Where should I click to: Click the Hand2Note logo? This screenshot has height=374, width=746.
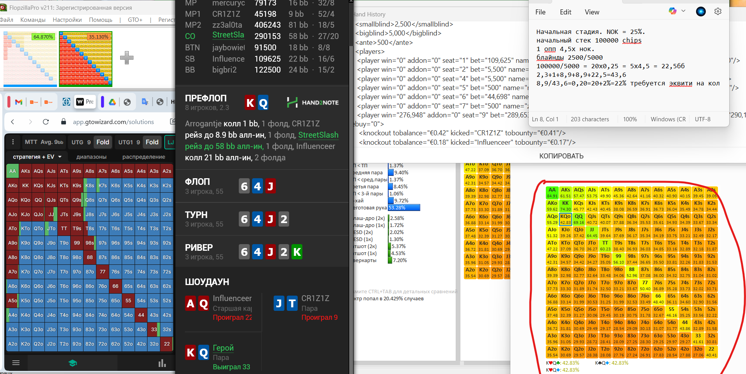tap(313, 103)
